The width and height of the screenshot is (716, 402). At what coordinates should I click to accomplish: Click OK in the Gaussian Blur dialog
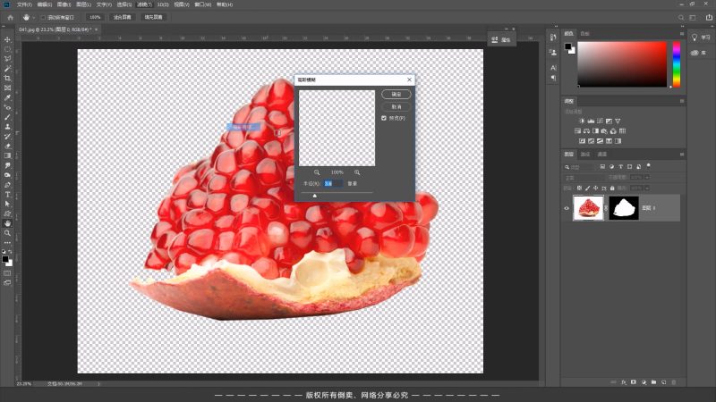[x=396, y=94]
